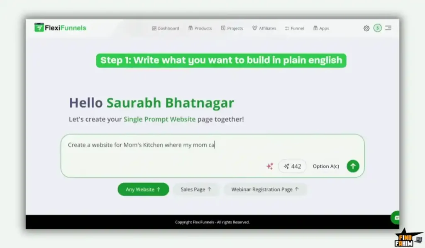This screenshot has height=248, width=425.
Task: Click the 442 credits counter
Action: [292, 166]
